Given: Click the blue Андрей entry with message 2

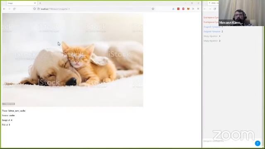Looking at the screenshot, I should point(213,31).
